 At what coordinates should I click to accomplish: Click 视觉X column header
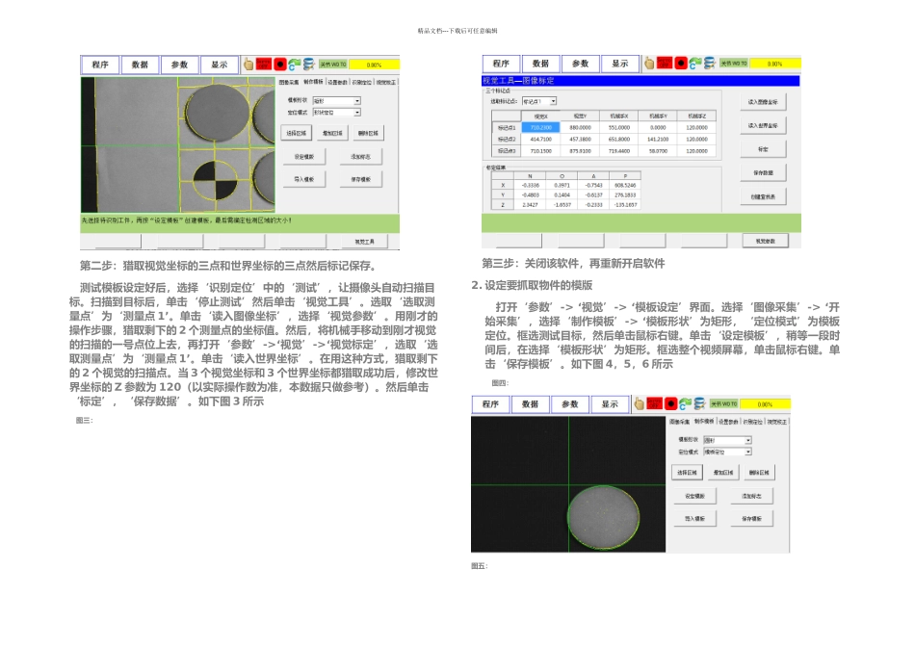(541, 116)
